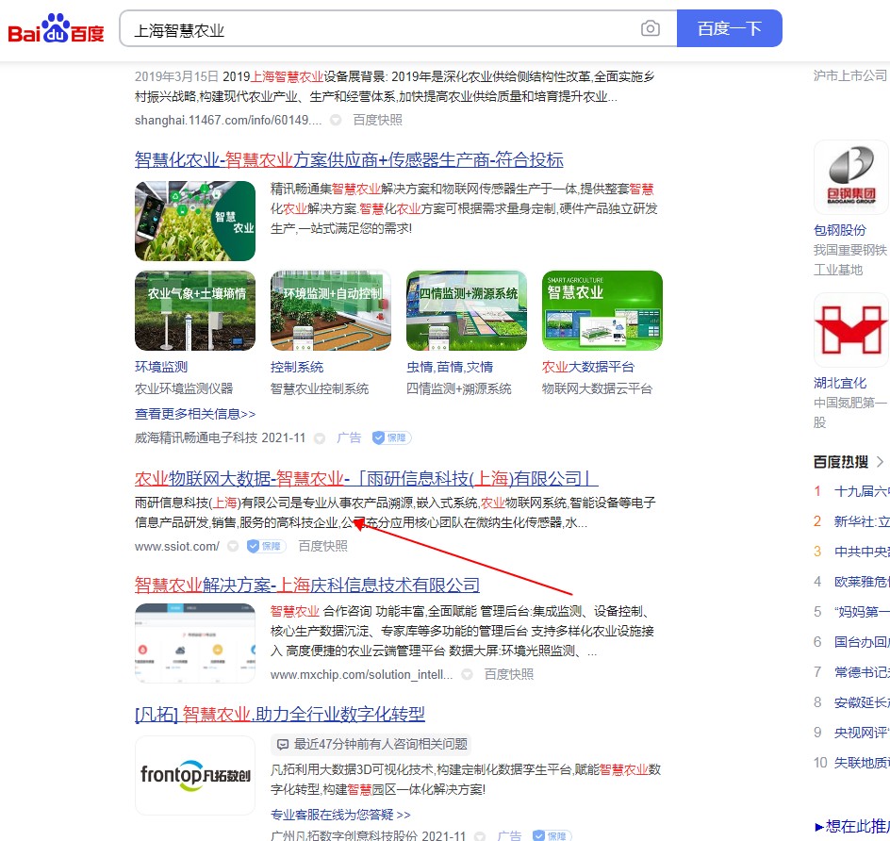Click the 保障 shield badge after 威海精讯畅通 广告
Viewport: 890px width, 841px height.
(391, 437)
